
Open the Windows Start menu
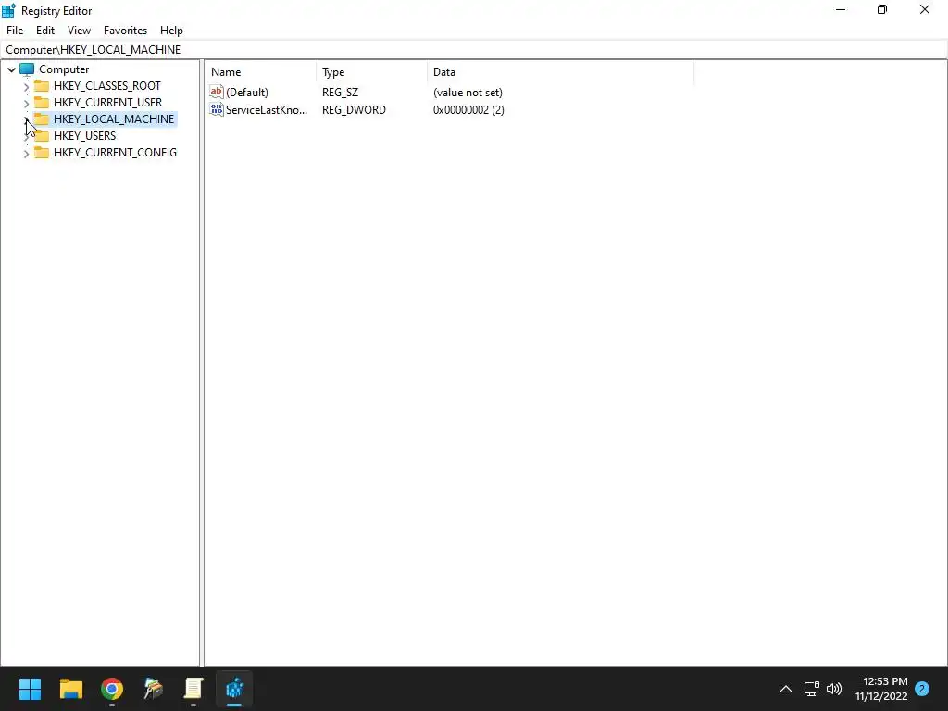pos(30,689)
